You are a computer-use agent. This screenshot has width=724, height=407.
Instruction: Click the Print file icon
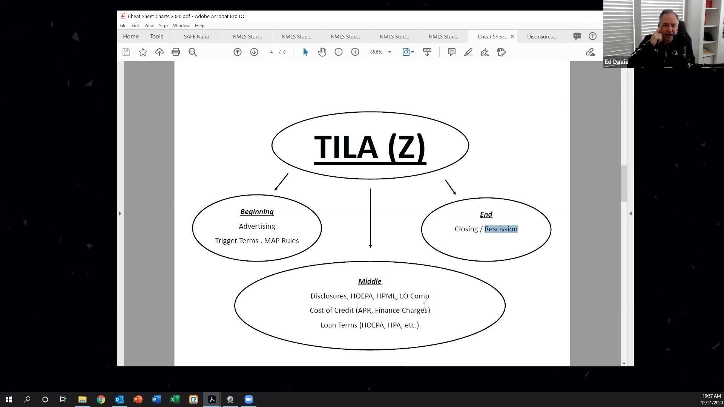[x=176, y=52]
